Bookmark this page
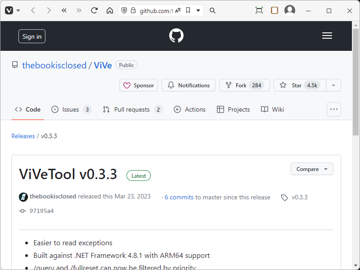 click(188, 10)
